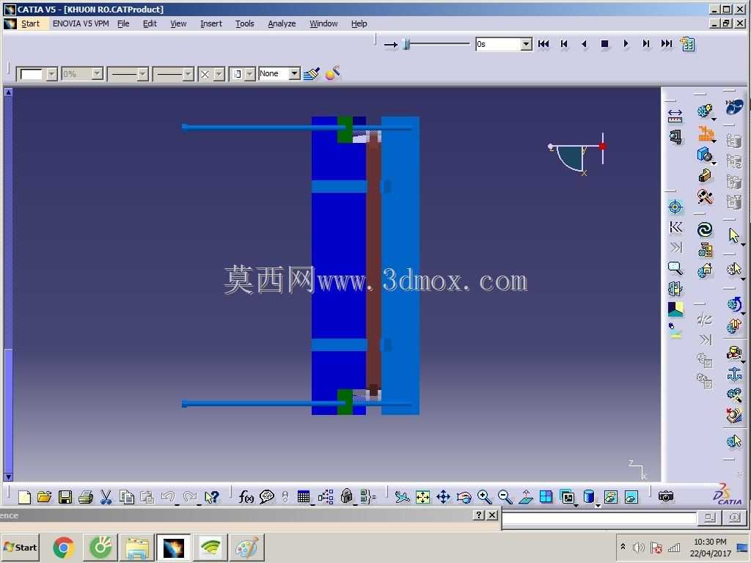751x563 pixels.
Task: Click the orange brick wall icon
Action: 705,133
